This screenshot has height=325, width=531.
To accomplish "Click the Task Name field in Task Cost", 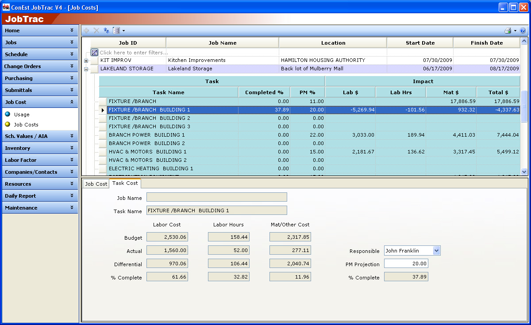I will tap(217, 210).
